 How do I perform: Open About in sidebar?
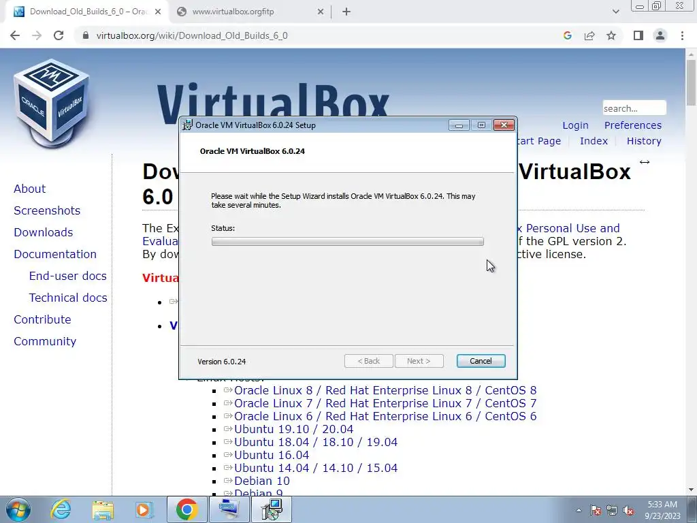pos(29,189)
